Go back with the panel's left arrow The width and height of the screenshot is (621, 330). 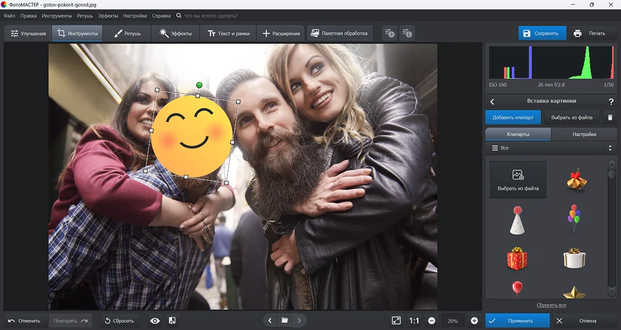point(492,101)
